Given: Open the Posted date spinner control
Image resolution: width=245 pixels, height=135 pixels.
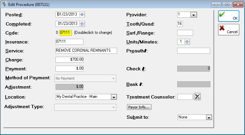Looking at the screenshot, I should 82,15.
